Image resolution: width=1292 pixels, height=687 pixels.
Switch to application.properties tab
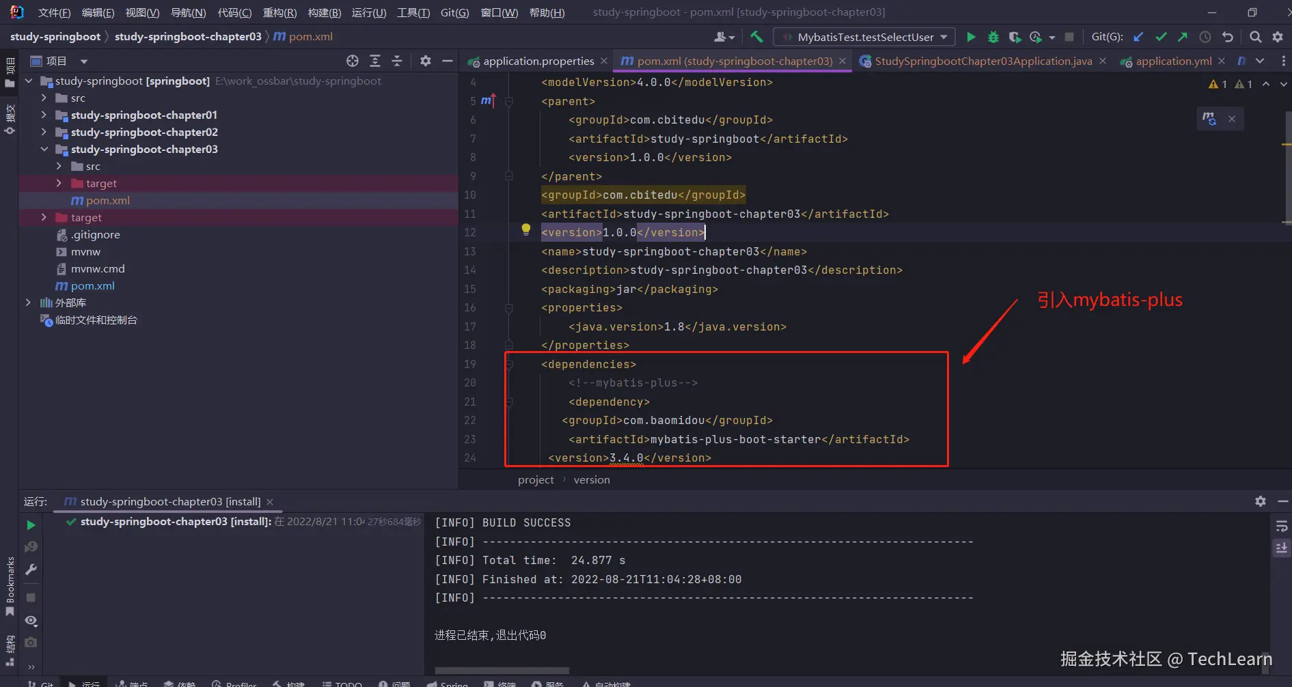click(x=538, y=61)
